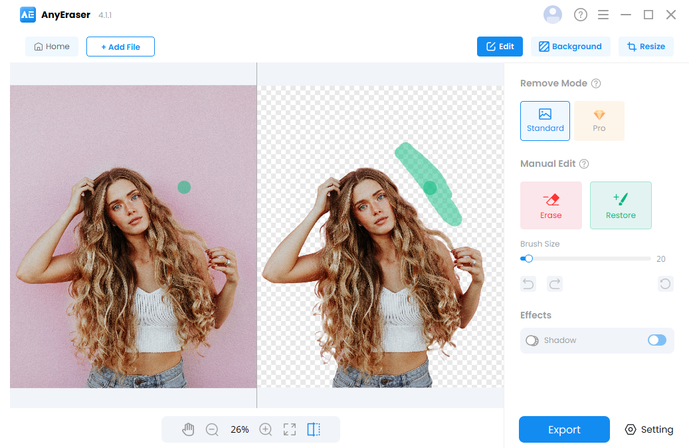Viewport: 689px width, 448px height.
Task: Select the hand pan tool
Action: [188, 429]
